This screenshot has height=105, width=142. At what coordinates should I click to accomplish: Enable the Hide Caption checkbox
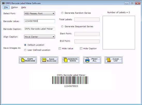click(x=81, y=49)
